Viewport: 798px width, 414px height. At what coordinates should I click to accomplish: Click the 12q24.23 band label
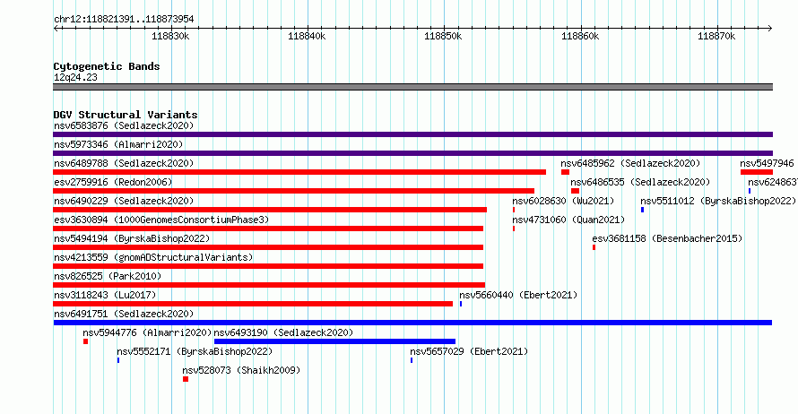(75, 77)
